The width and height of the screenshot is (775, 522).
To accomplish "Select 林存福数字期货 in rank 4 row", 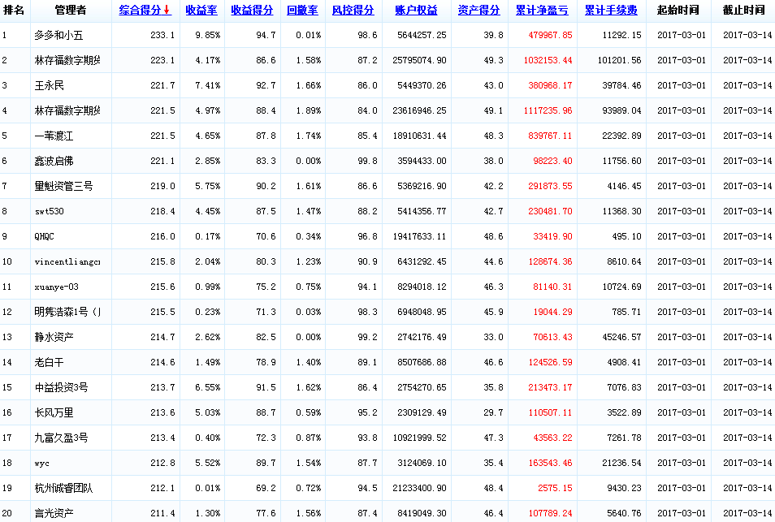I will point(67,110).
